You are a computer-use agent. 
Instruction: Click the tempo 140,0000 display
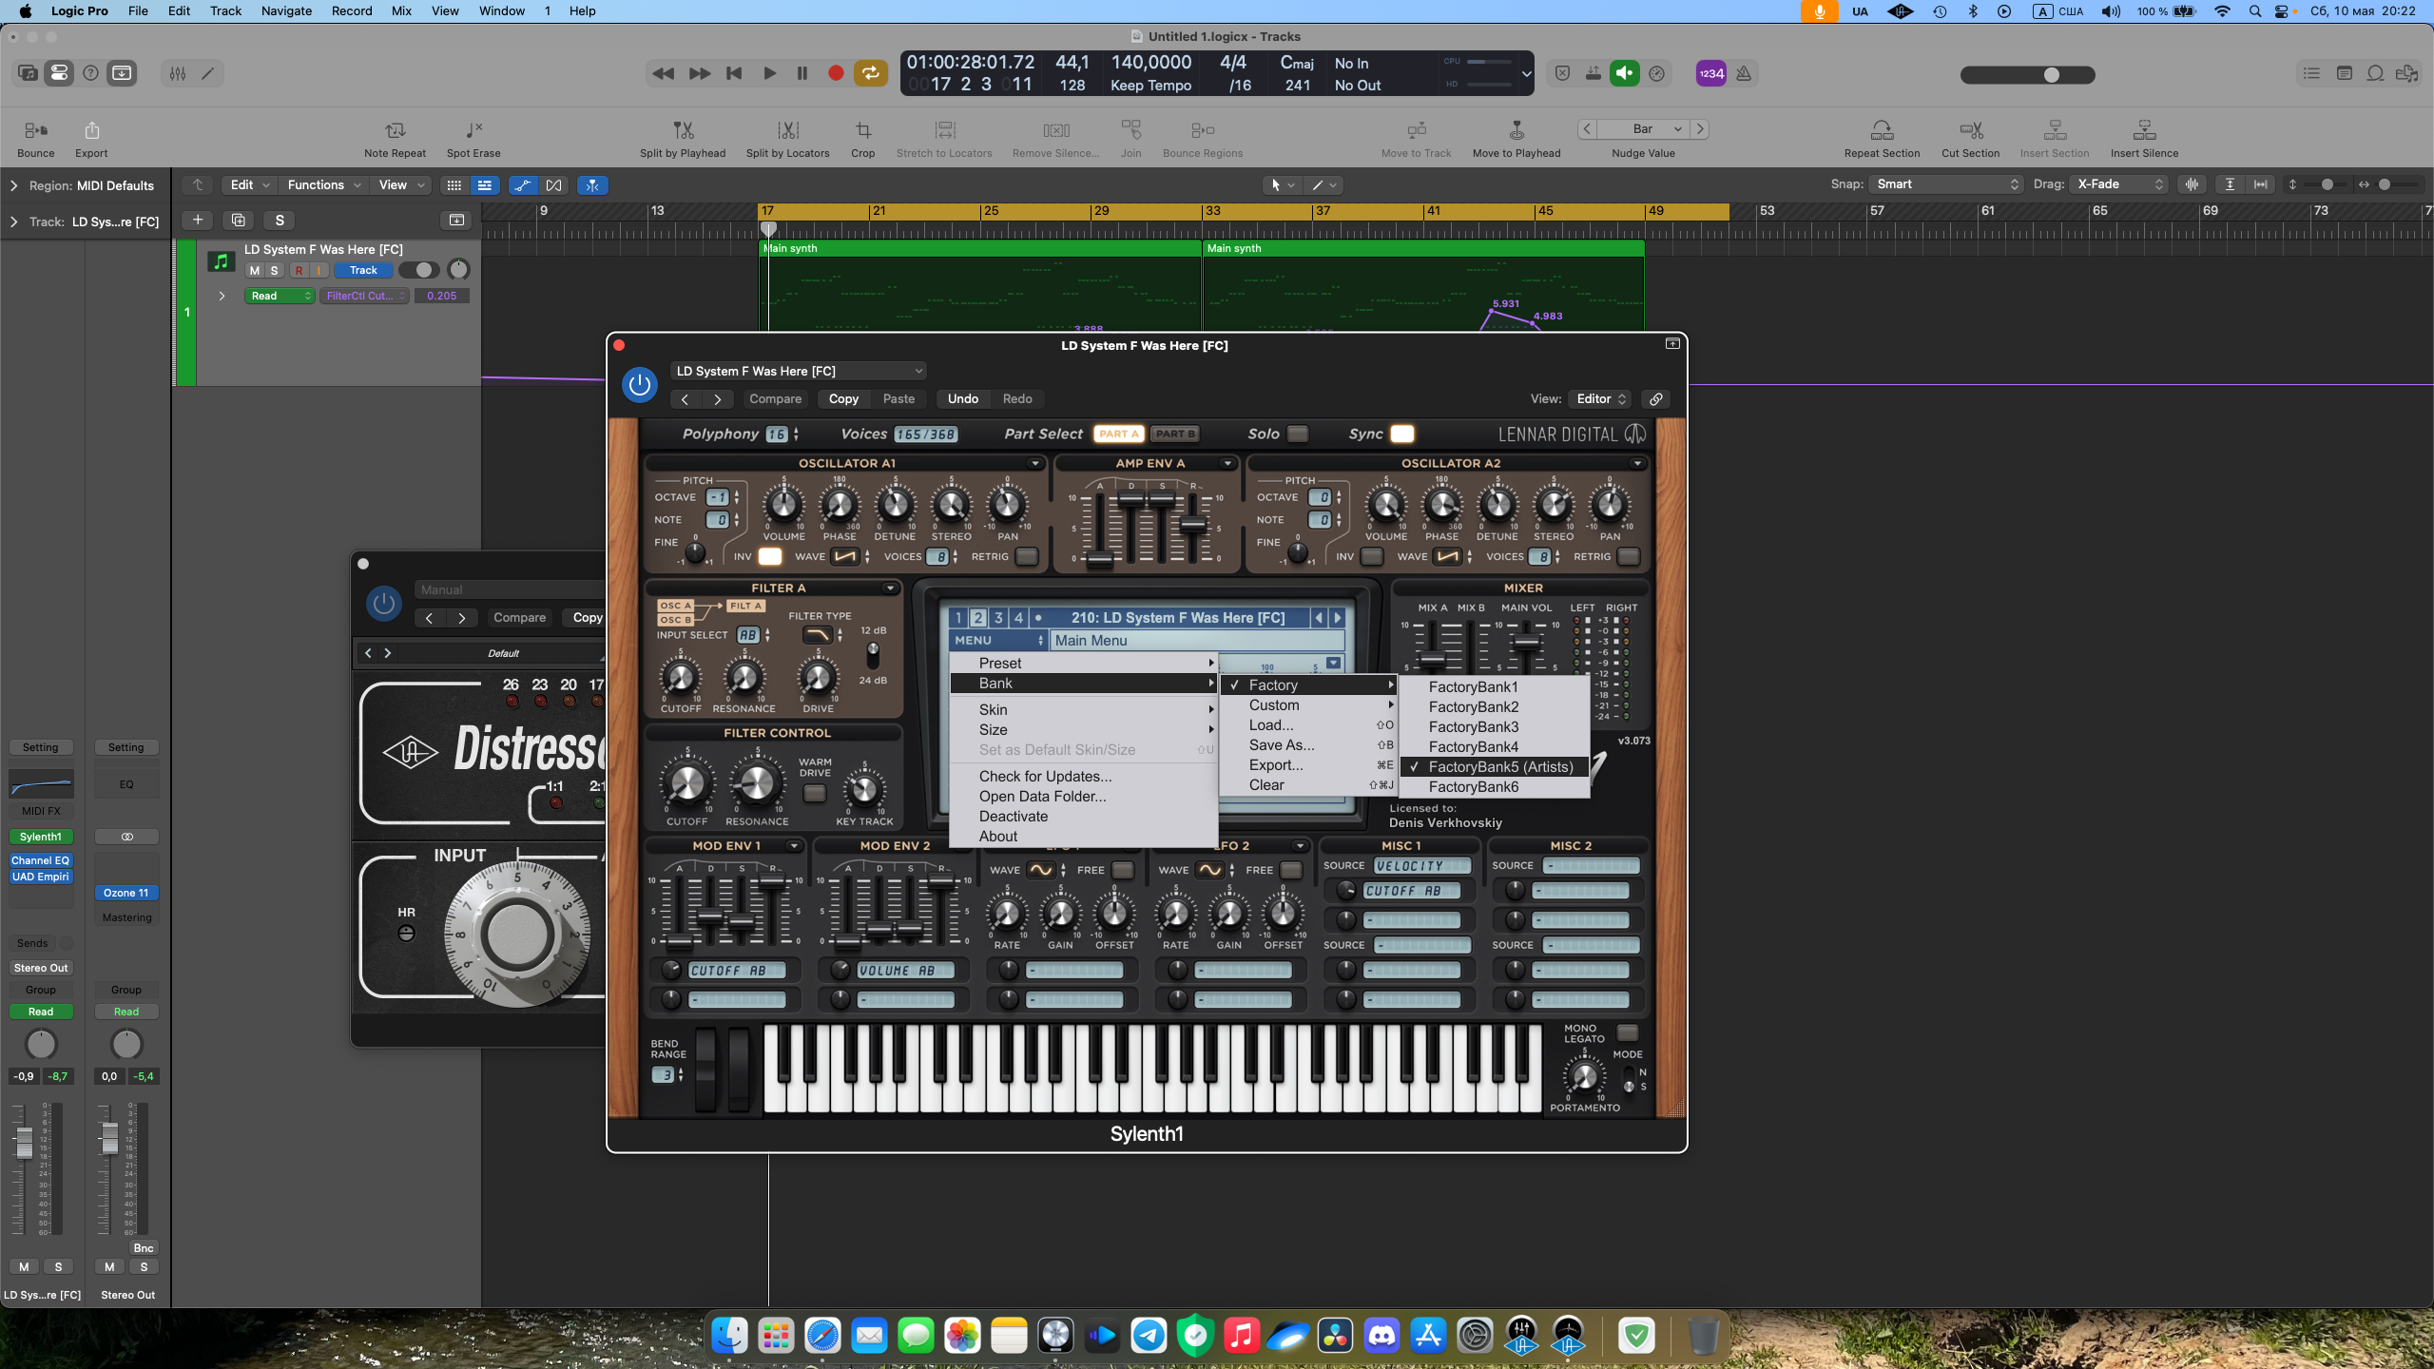(1150, 63)
